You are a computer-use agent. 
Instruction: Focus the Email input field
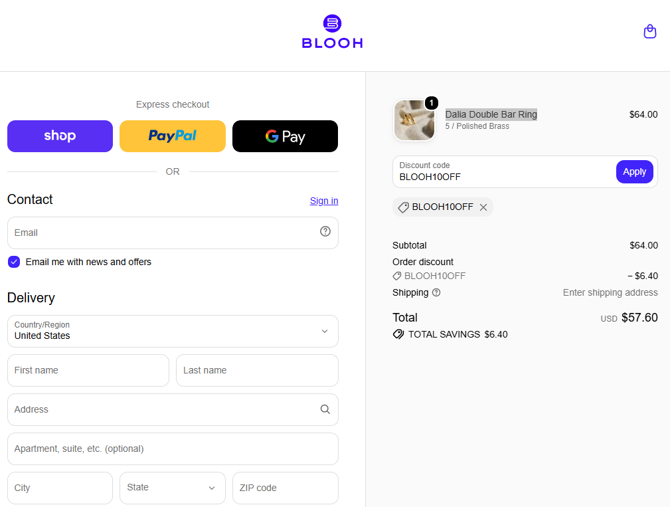[x=173, y=233]
